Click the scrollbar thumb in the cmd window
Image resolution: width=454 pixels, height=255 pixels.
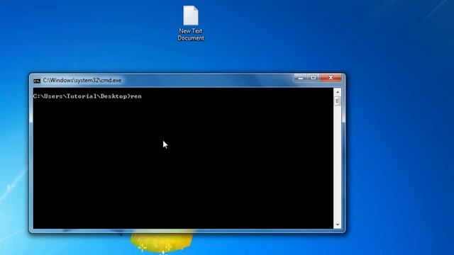[x=338, y=101]
